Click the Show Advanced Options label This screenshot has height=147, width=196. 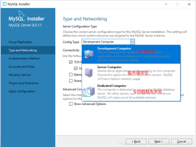tap(90, 104)
